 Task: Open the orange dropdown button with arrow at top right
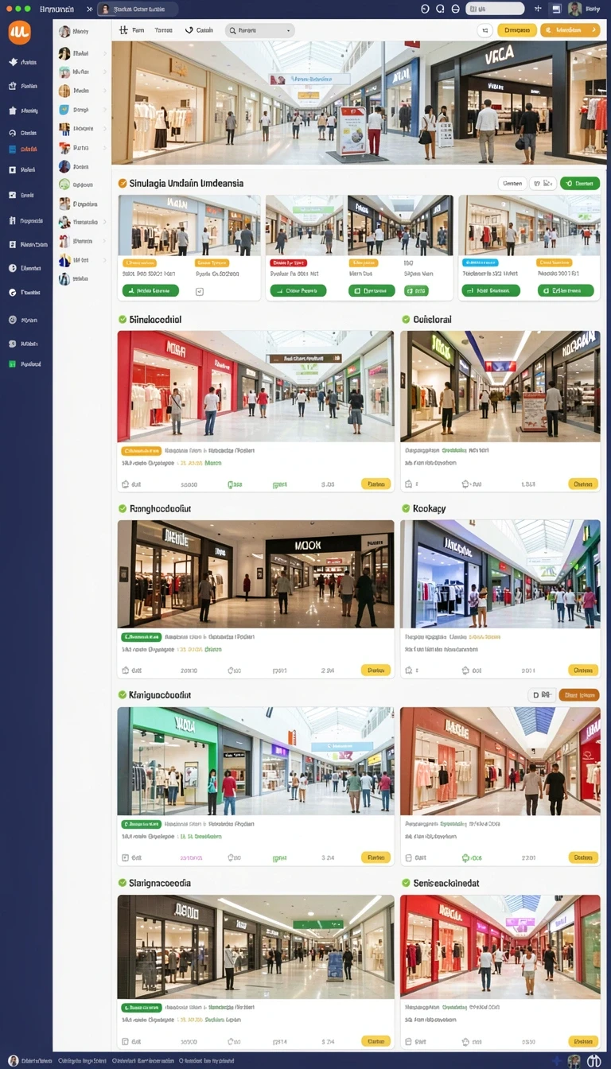point(570,30)
